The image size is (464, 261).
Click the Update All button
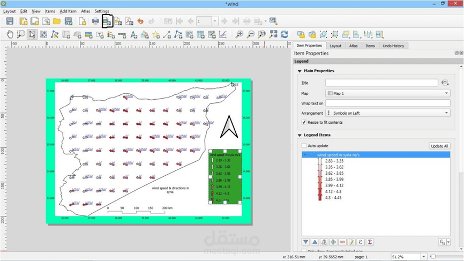[439, 146]
